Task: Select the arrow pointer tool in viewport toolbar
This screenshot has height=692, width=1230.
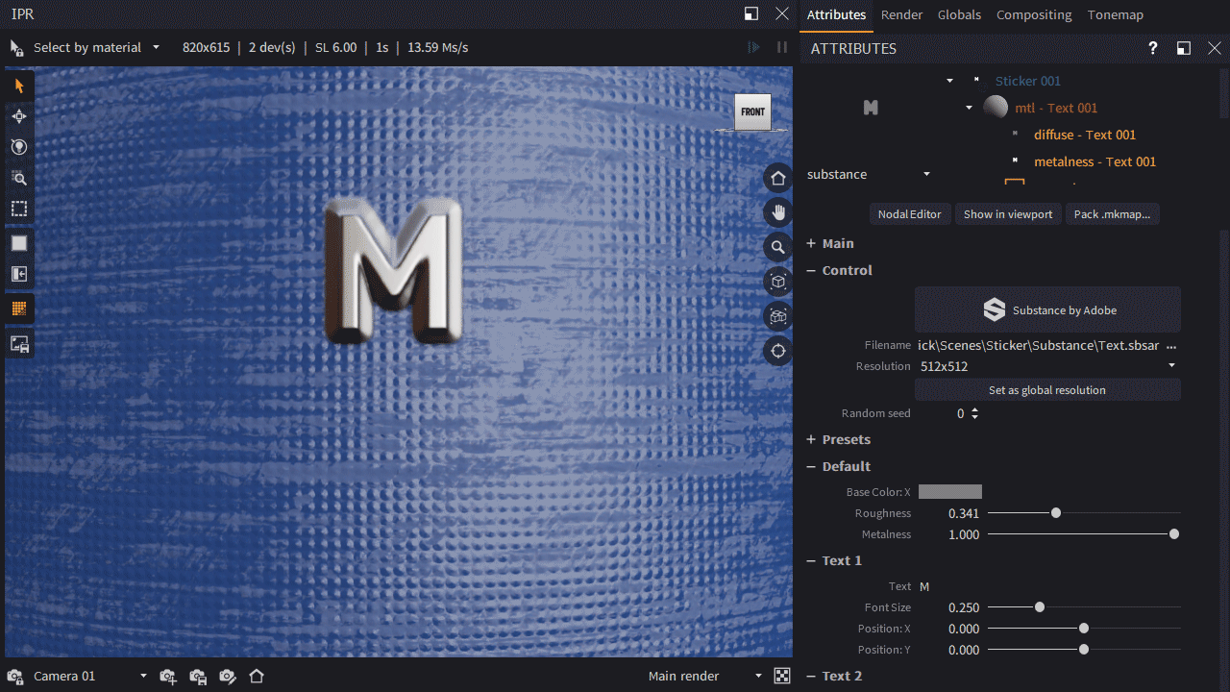Action: 18,86
